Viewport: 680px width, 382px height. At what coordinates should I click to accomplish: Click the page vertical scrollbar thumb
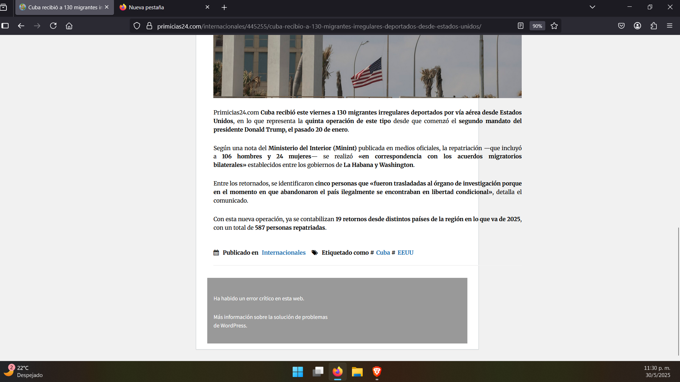(x=678, y=291)
